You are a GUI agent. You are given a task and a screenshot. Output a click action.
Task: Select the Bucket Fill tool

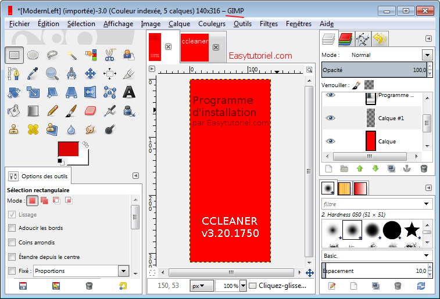(x=15, y=110)
